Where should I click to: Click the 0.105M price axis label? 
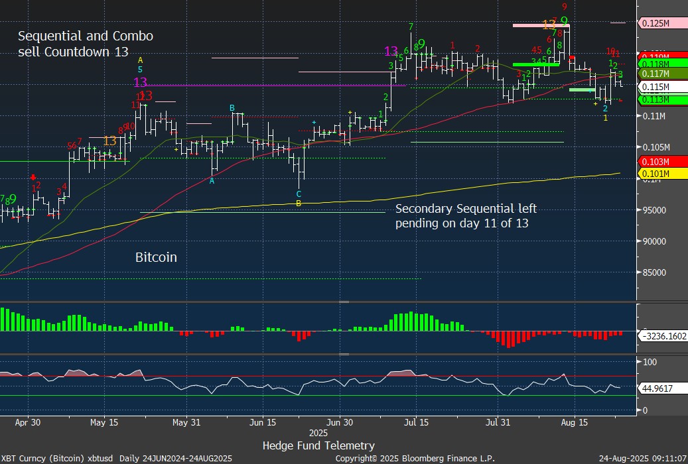pyautogui.click(x=656, y=147)
